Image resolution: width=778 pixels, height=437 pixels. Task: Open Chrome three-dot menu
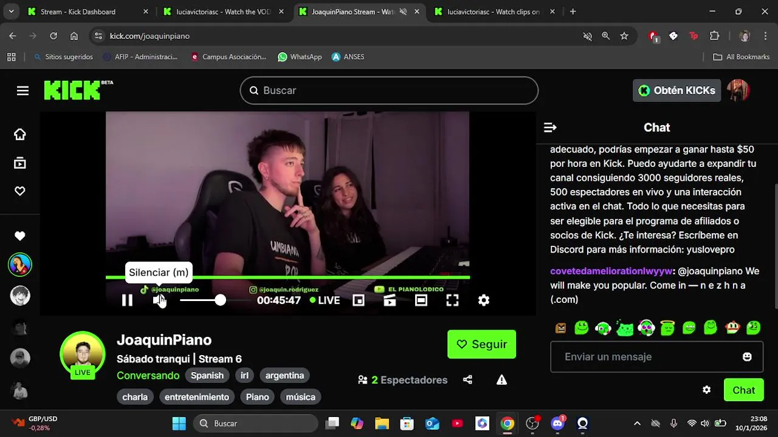point(766,36)
